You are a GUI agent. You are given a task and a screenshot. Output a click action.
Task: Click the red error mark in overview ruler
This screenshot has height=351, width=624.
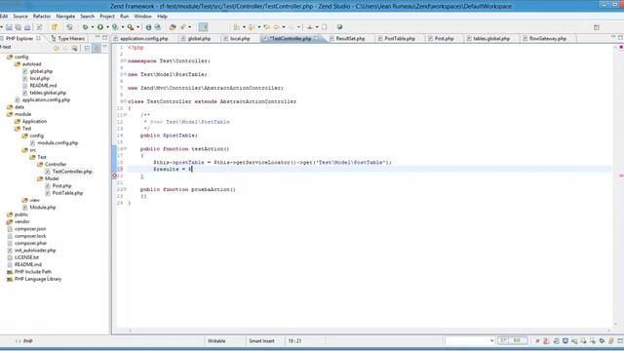621,175
